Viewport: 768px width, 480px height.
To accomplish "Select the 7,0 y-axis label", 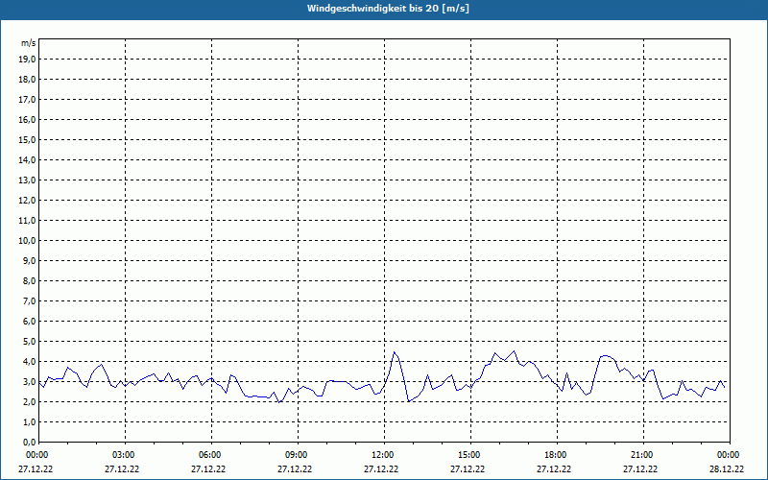I will [x=28, y=300].
